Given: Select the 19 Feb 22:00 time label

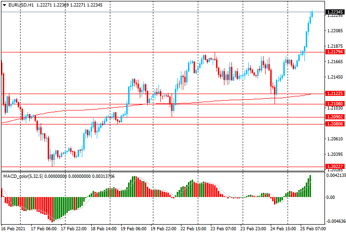Looking at the screenshot, I should pyautogui.click(x=164, y=229).
